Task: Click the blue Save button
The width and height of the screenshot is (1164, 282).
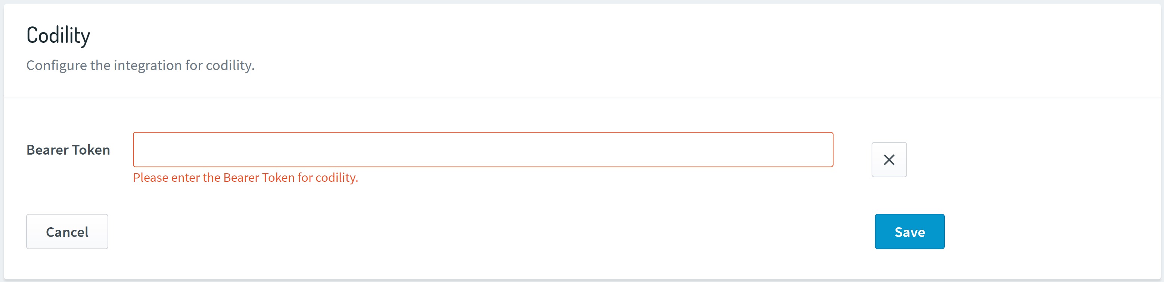Action: 909,232
